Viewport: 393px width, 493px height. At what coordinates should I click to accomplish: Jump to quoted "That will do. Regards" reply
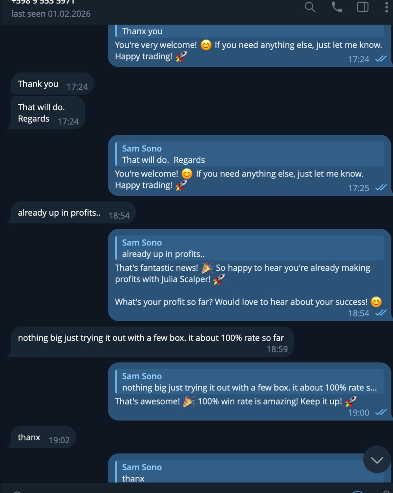coord(249,154)
